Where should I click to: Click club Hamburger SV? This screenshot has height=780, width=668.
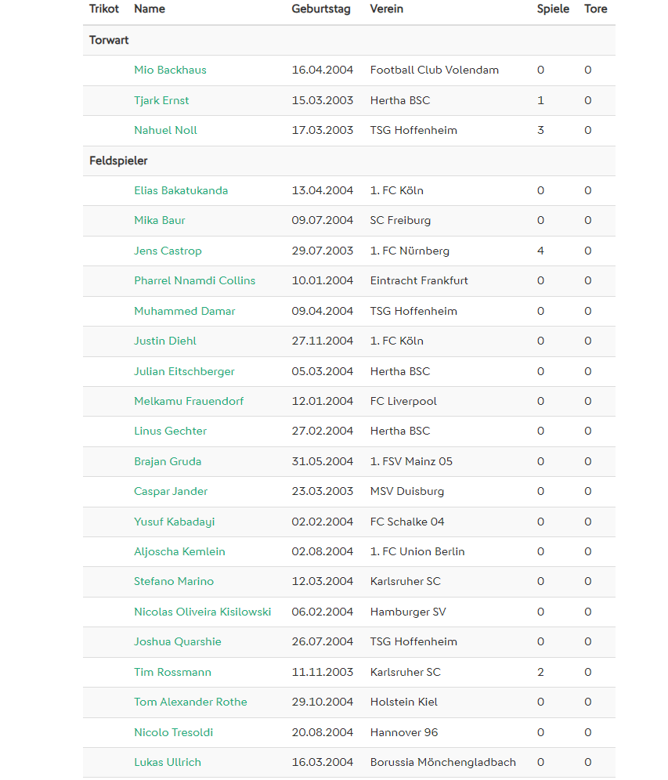[408, 612]
